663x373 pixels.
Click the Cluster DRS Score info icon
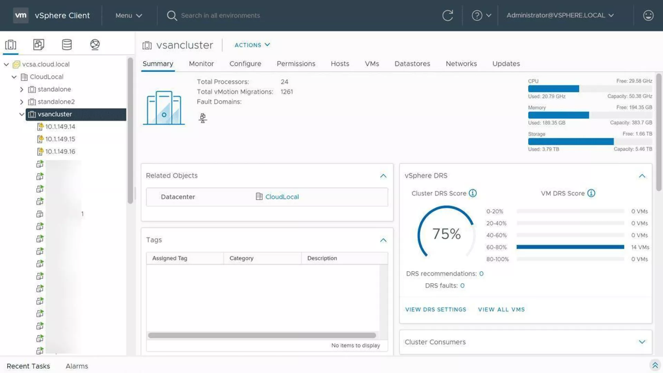point(473,193)
